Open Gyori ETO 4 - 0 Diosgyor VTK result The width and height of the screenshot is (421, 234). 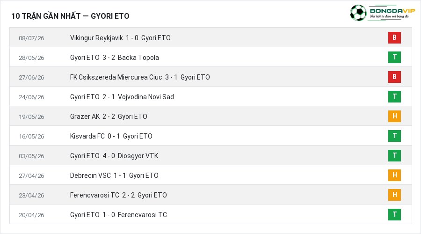point(114,156)
